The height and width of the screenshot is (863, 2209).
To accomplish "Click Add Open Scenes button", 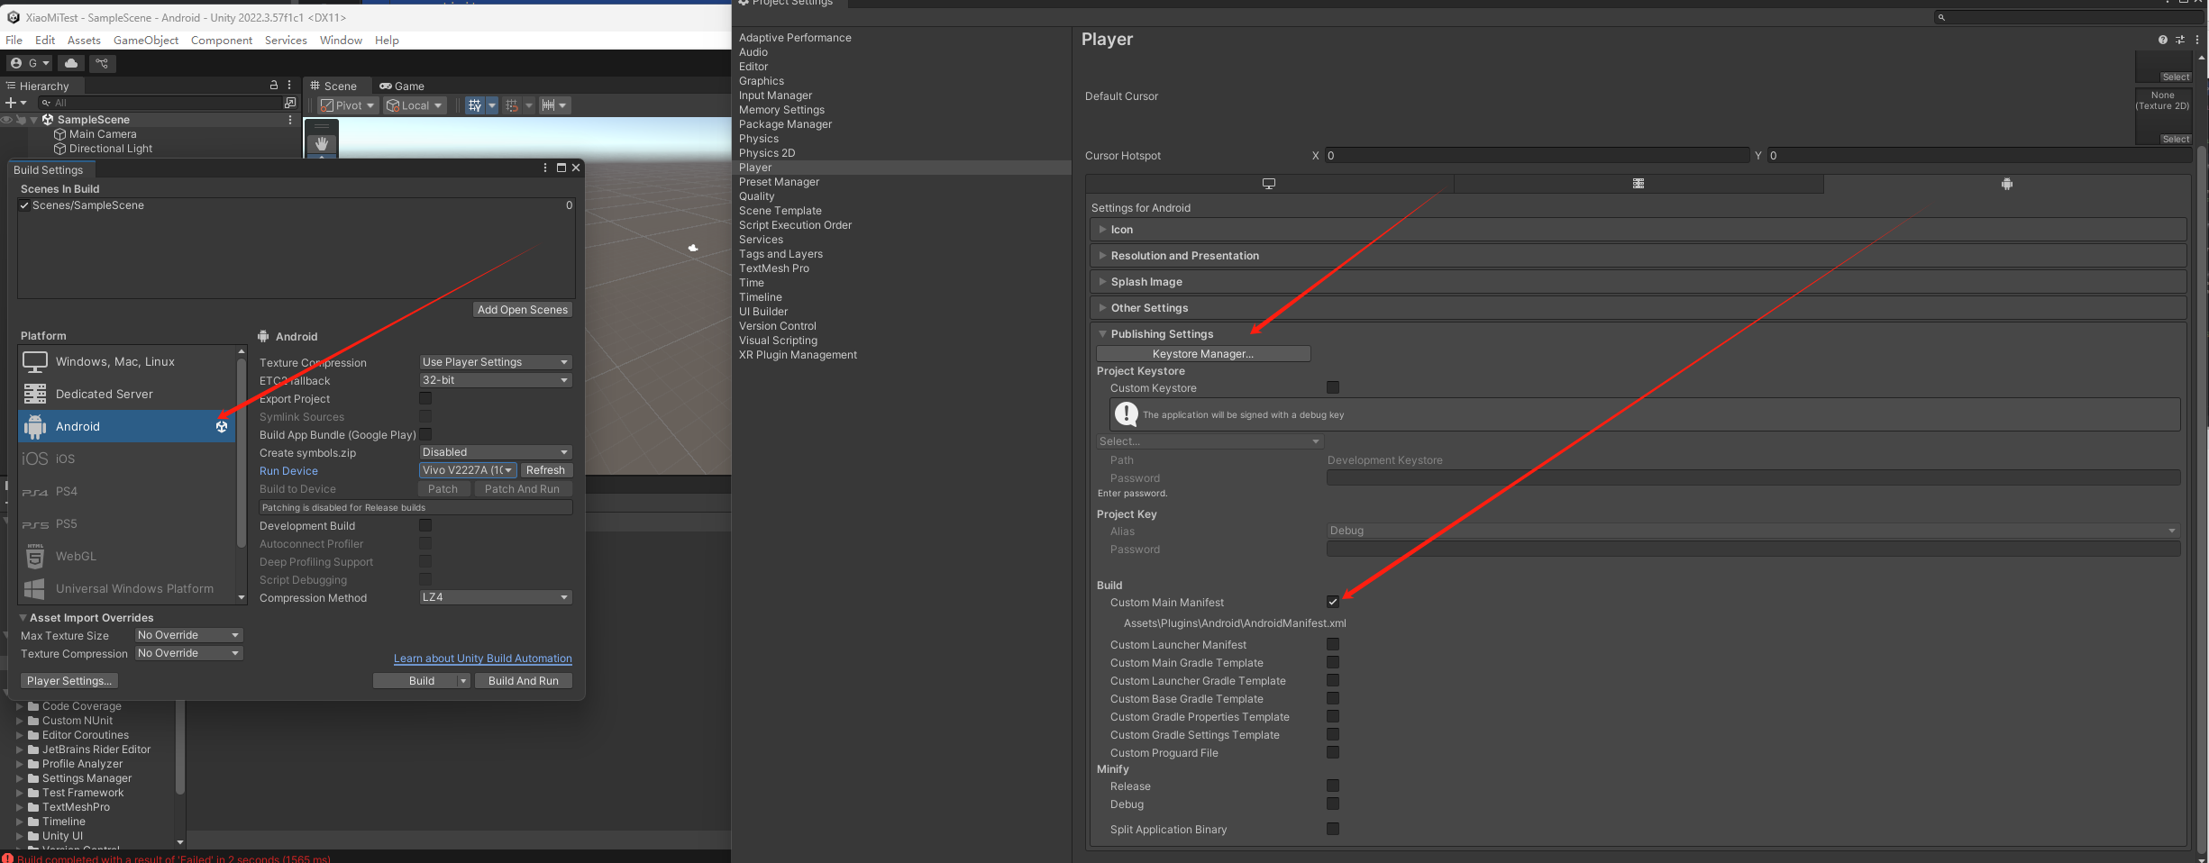I will tap(523, 310).
